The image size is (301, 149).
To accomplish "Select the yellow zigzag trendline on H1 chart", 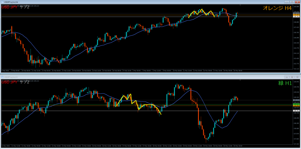I will coord(138,104).
